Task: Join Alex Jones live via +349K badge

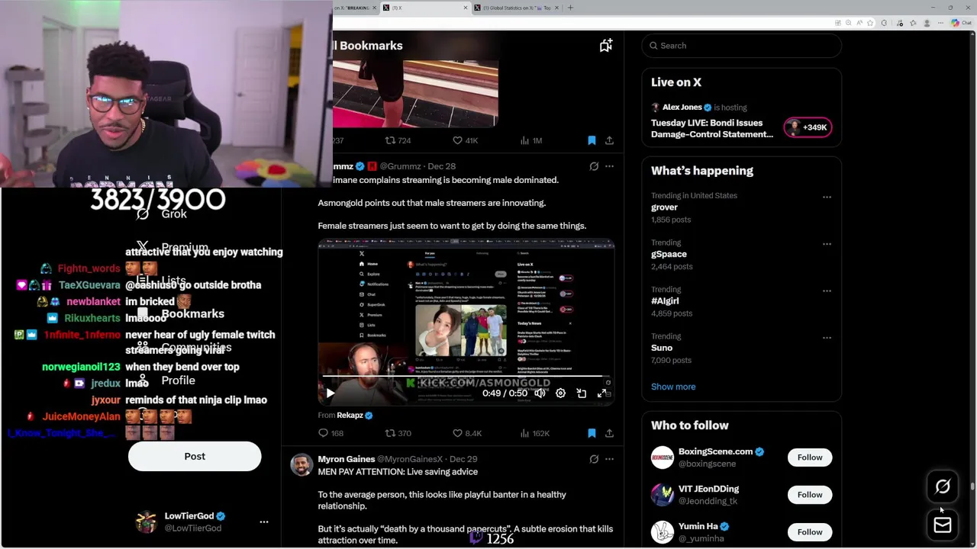Action: point(808,127)
